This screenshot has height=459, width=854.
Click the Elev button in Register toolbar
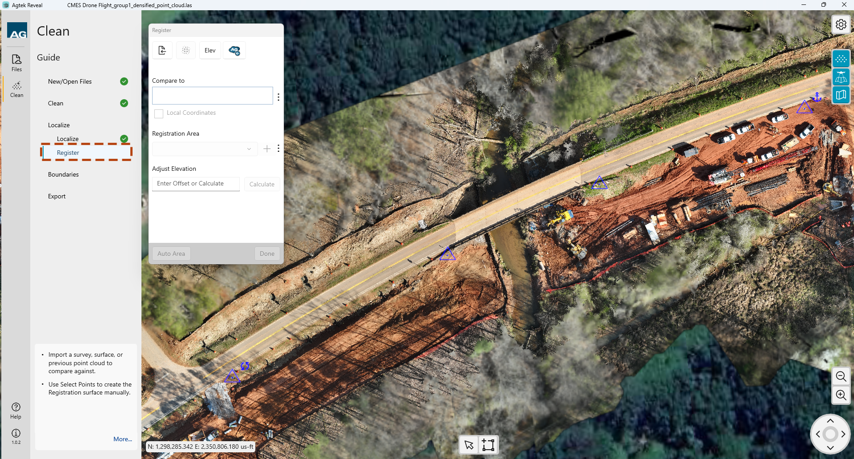point(210,50)
